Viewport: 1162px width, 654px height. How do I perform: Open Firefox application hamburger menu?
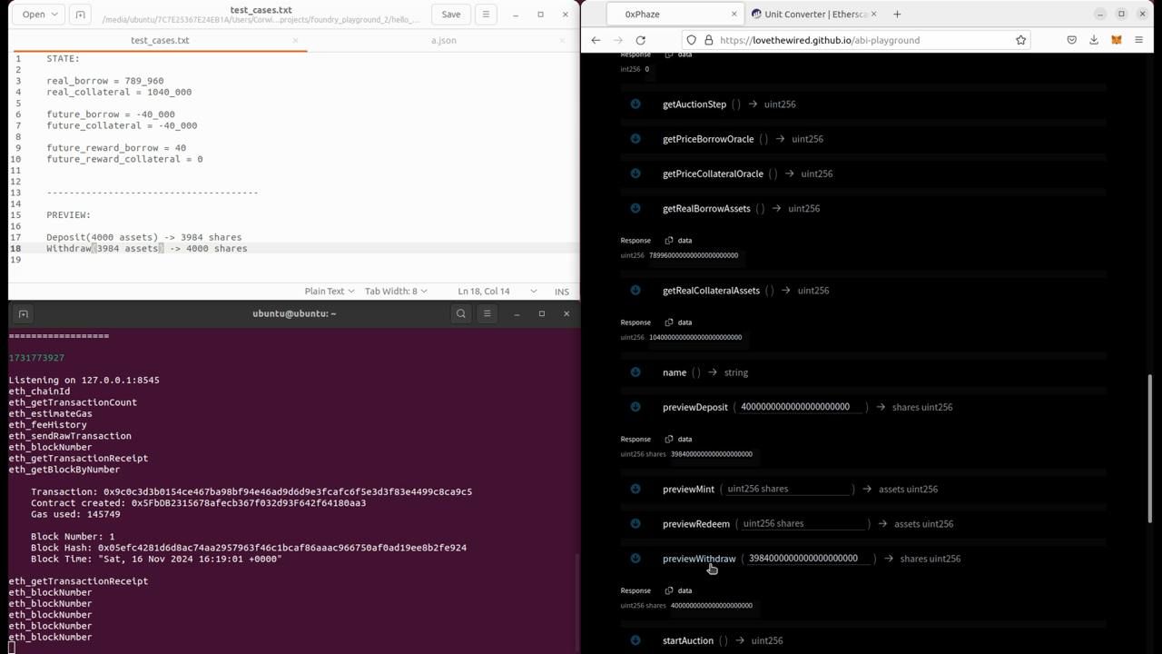click(1139, 40)
